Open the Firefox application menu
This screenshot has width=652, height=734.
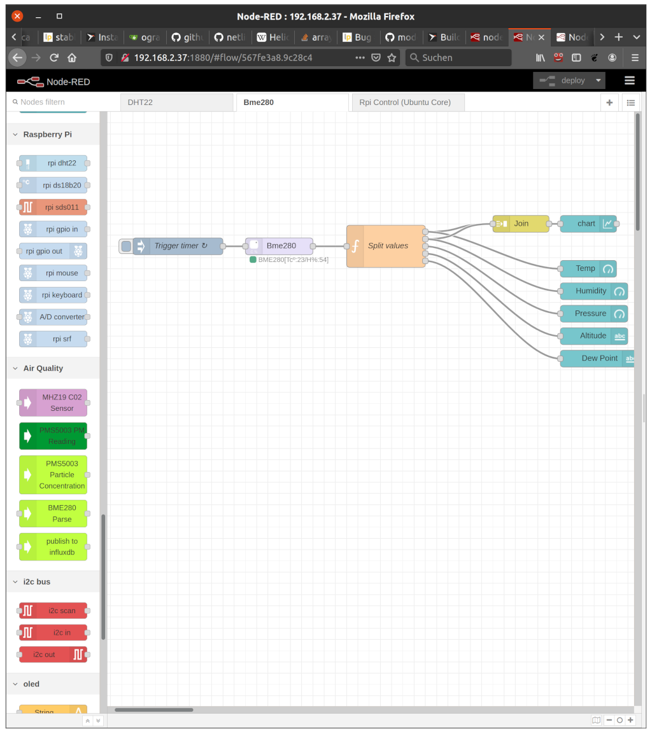(635, 58)
